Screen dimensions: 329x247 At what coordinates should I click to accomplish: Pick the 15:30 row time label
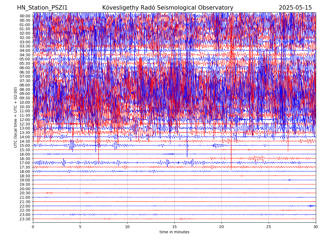pyautogui.click(x=25, y=150)
